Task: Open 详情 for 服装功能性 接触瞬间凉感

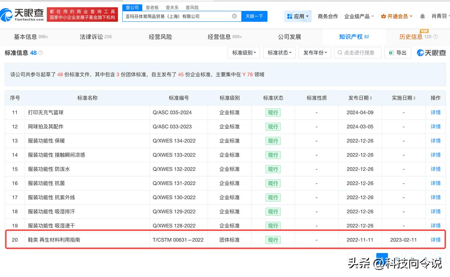Action: click(x=436, y=155)
